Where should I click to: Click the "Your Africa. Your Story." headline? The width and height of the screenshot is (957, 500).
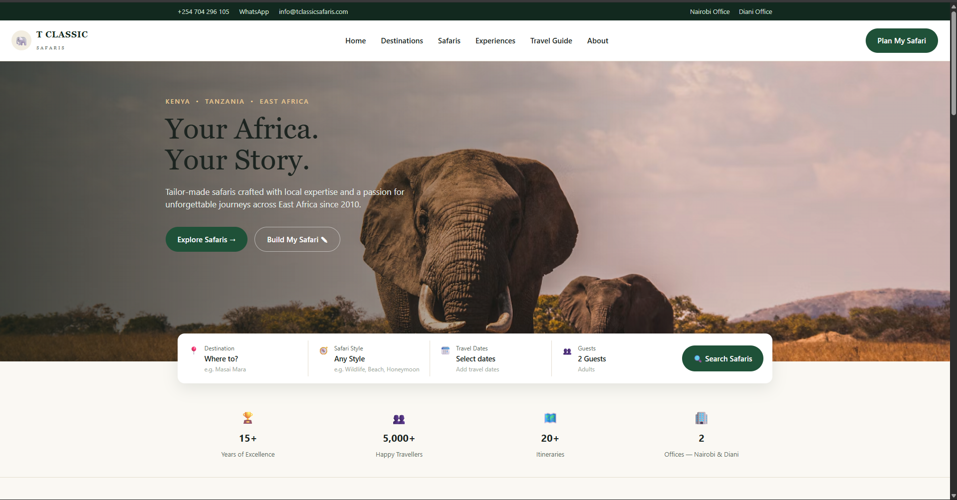[x=241, y=145]
